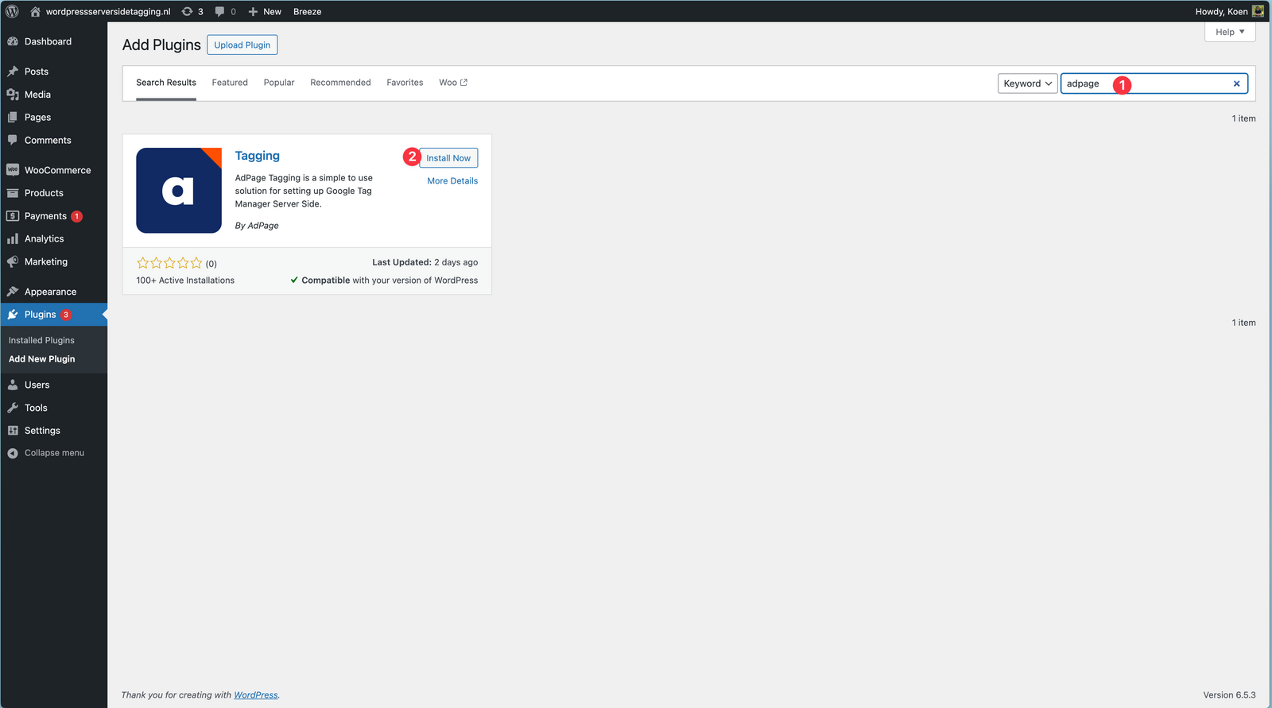Open More Details link for the Tagging plugin
The height and width of the screenshot is (708, 1272).
coord(452,181)
